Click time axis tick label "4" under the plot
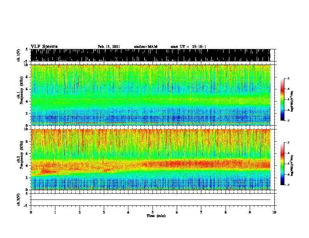The height and width of the screenshot is (238, 309). [x=128, y=212]
